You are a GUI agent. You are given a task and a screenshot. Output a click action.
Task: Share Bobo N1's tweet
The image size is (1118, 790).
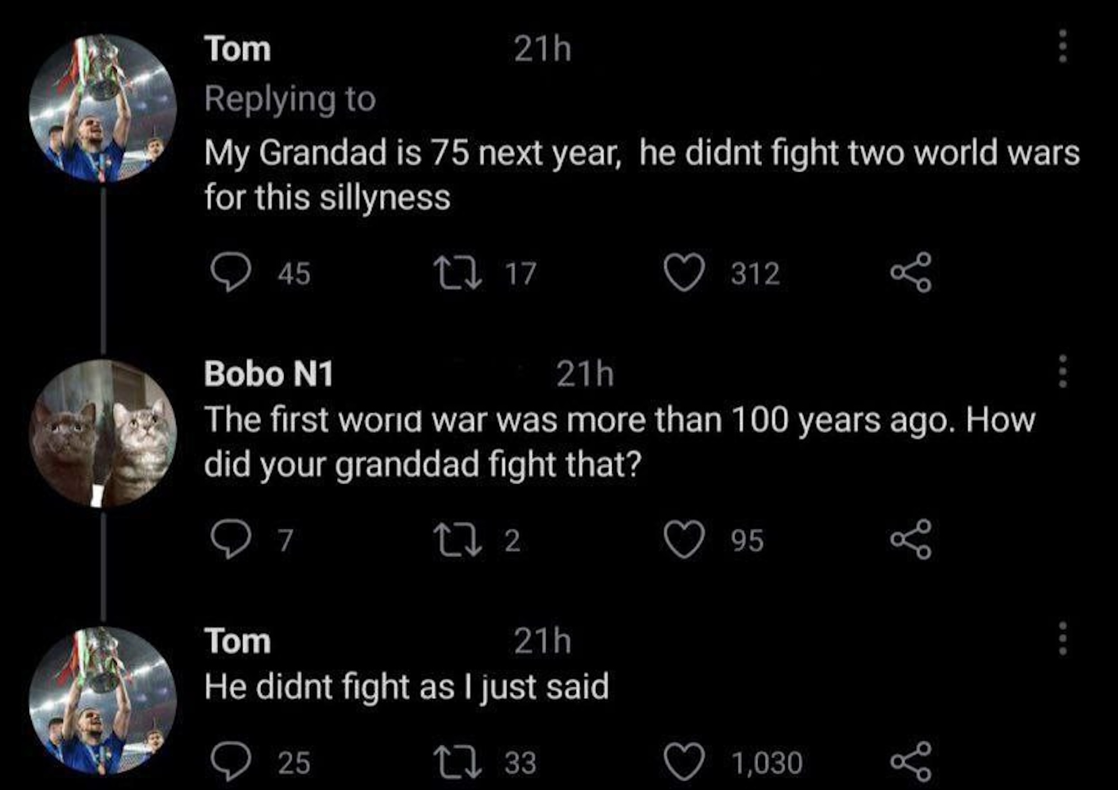pos(912,540)
